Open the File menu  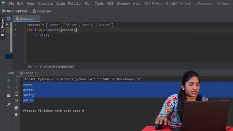[x=11, y=3]
